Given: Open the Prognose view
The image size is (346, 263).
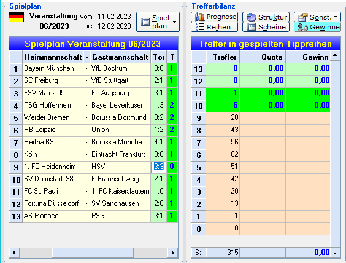Looking at the screenshot, I should point(214,17).
